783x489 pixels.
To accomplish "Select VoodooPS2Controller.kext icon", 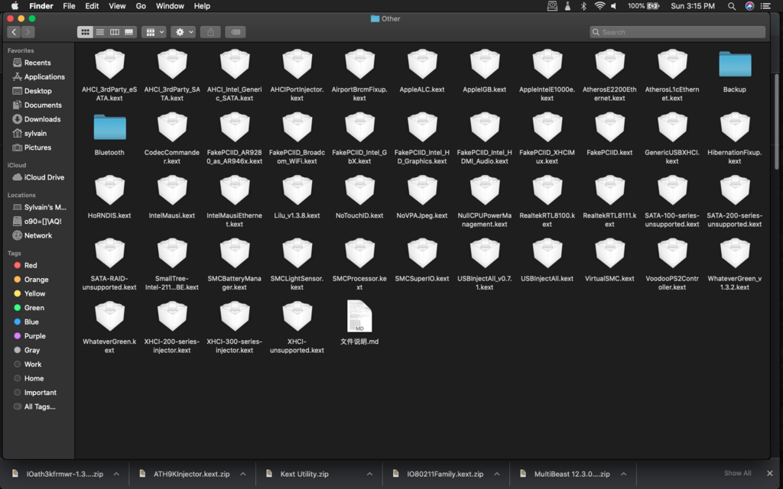I will click(x=672, y=254).
